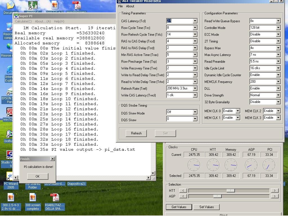Open RAS to CAS Delay (Trcd) dropdown
Image resolution: width=288 pixels, height=216 pixels.
195,41
